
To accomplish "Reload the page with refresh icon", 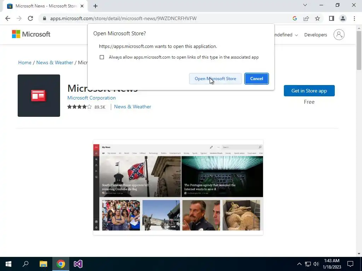I will click(x=30, y=18).
